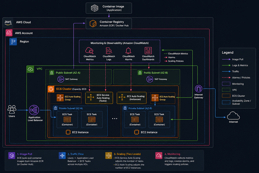The width and height of the screenshot is (259, 173).
Task: Select the CloudWatch Metrics icon
Action: coord(89,51)
